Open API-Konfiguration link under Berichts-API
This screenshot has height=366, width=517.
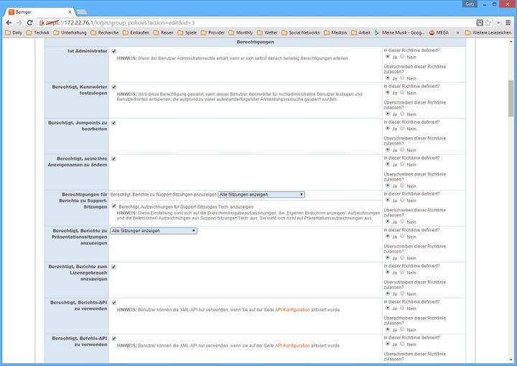(x=292, y=310)
